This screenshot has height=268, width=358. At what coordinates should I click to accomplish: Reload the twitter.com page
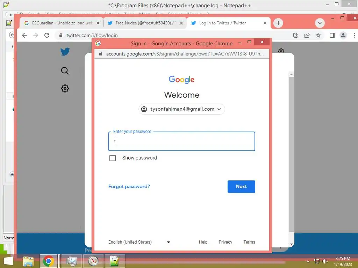point(47,35)
